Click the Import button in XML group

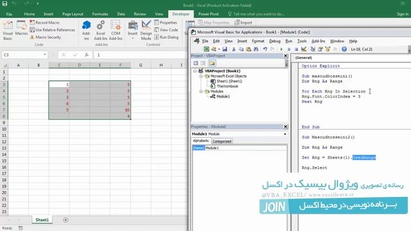click(x=243, y=22)
